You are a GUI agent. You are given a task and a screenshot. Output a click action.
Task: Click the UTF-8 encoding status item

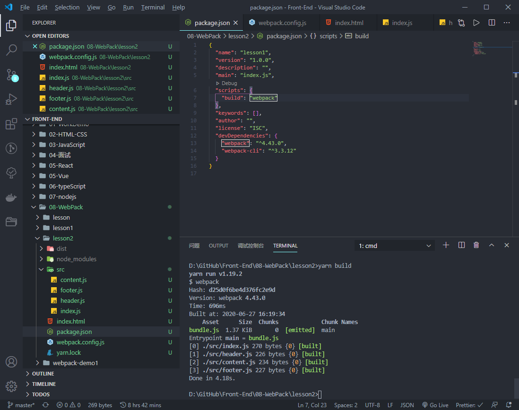pyautogui.click(x=372, y=405)
